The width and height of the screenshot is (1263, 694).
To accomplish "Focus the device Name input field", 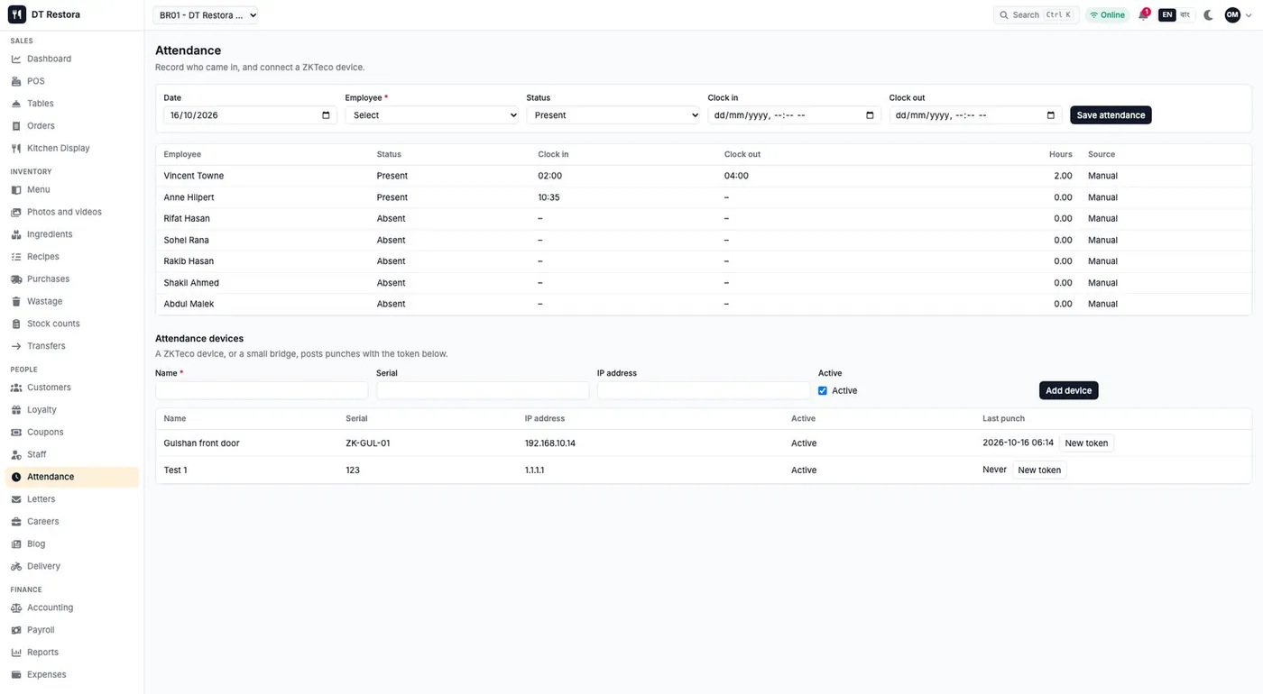I will (262, 390).
